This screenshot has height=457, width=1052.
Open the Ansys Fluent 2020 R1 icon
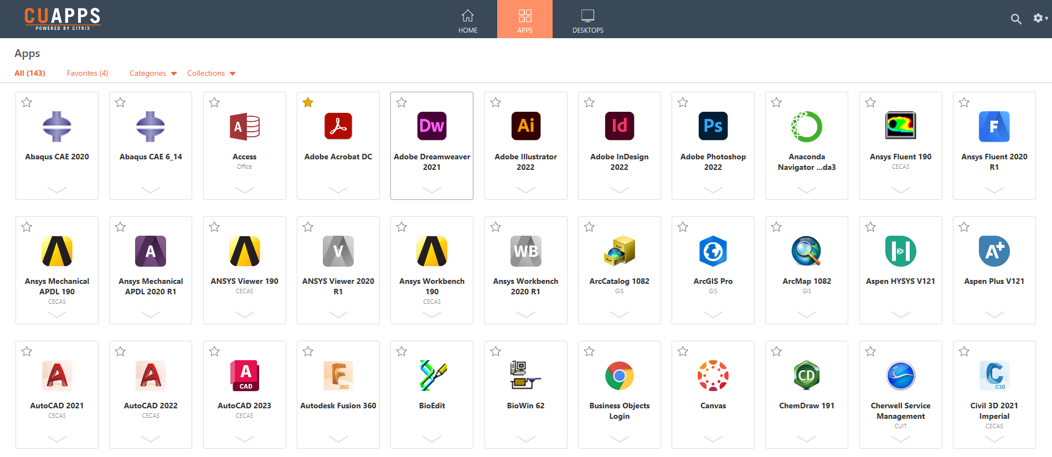click(x=994, y=126)
